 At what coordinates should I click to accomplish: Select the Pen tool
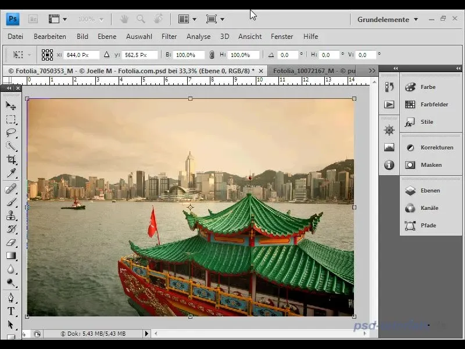click(11, 298)
